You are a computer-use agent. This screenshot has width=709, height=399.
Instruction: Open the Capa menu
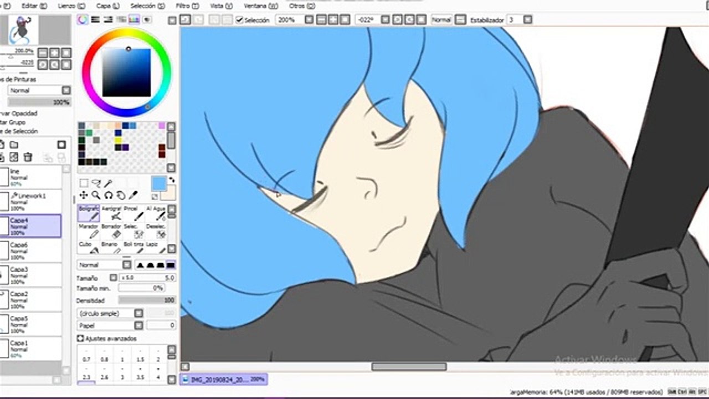(108, 6)
